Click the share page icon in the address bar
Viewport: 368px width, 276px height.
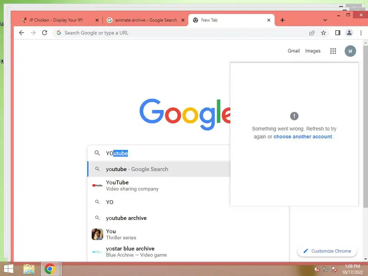pos(312,33)
